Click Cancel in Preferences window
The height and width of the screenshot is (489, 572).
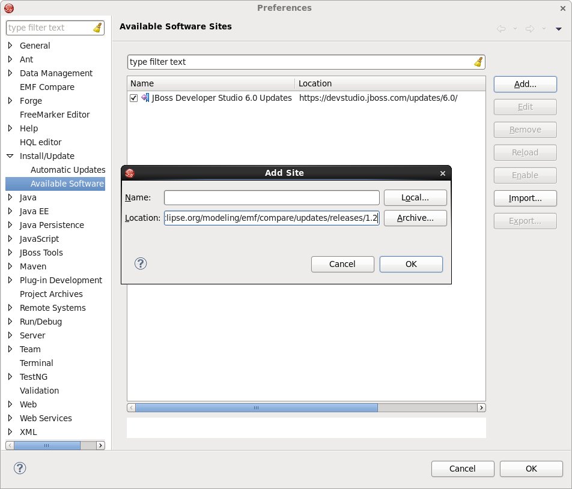pyautogui.click(x=463, y=469)
